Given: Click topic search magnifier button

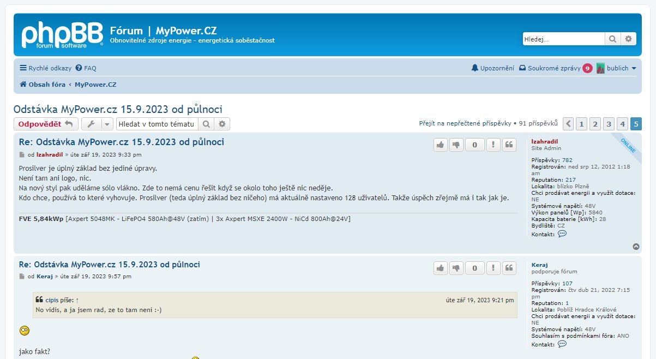Looking at the screenshot, I should [x=206, y=124].
